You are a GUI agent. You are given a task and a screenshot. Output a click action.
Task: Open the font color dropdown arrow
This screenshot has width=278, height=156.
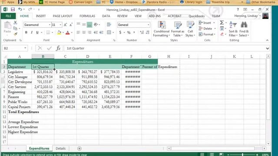[72, 32]
